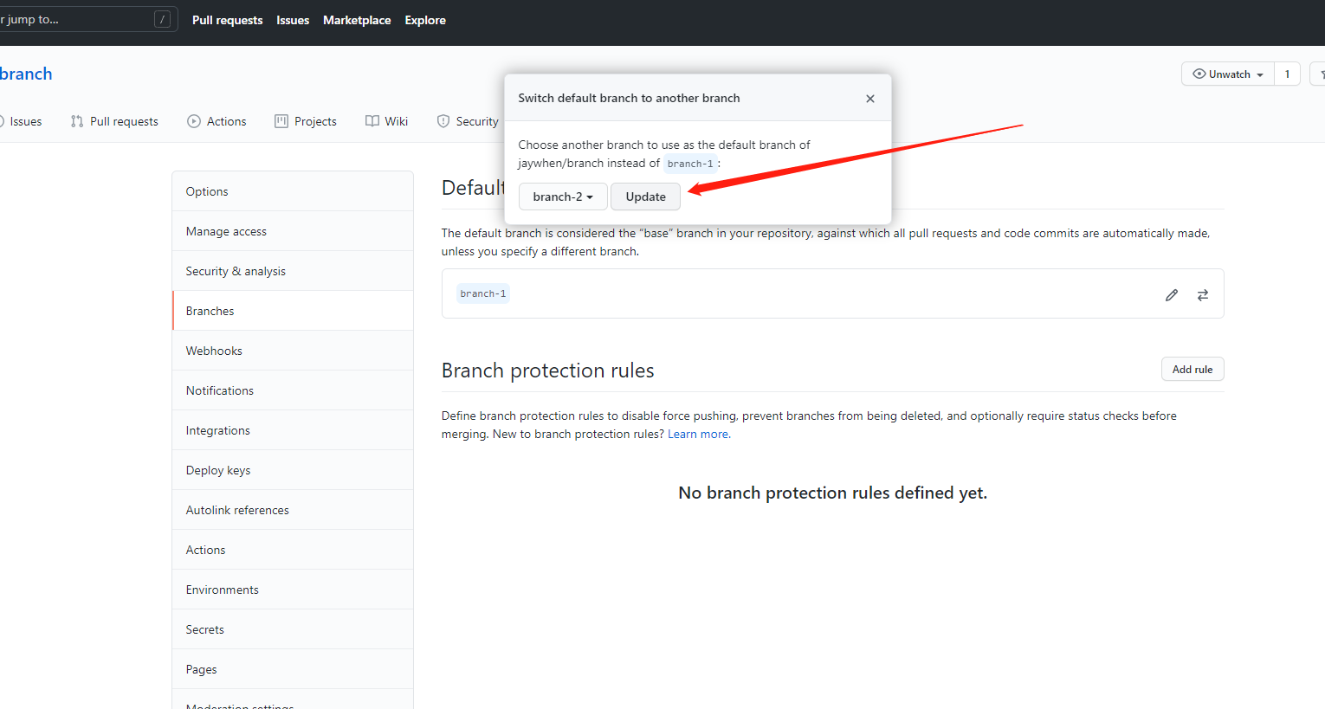Click the watcher count badge
This screenshot has height=709, width=1325.
pyautogui.click(x=1287, y=74)
